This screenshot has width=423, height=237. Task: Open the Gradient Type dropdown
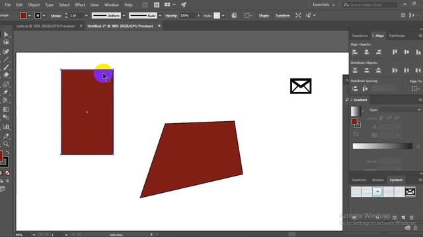(x=401, y=110)
